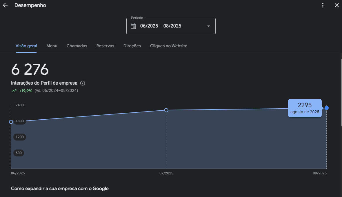Click the August 2025 data point
342x197 pixels.
(327, 108)
